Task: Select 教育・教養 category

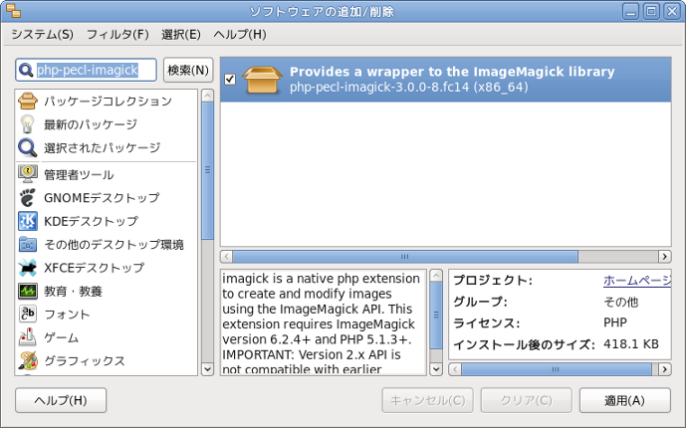Action: 108,291
